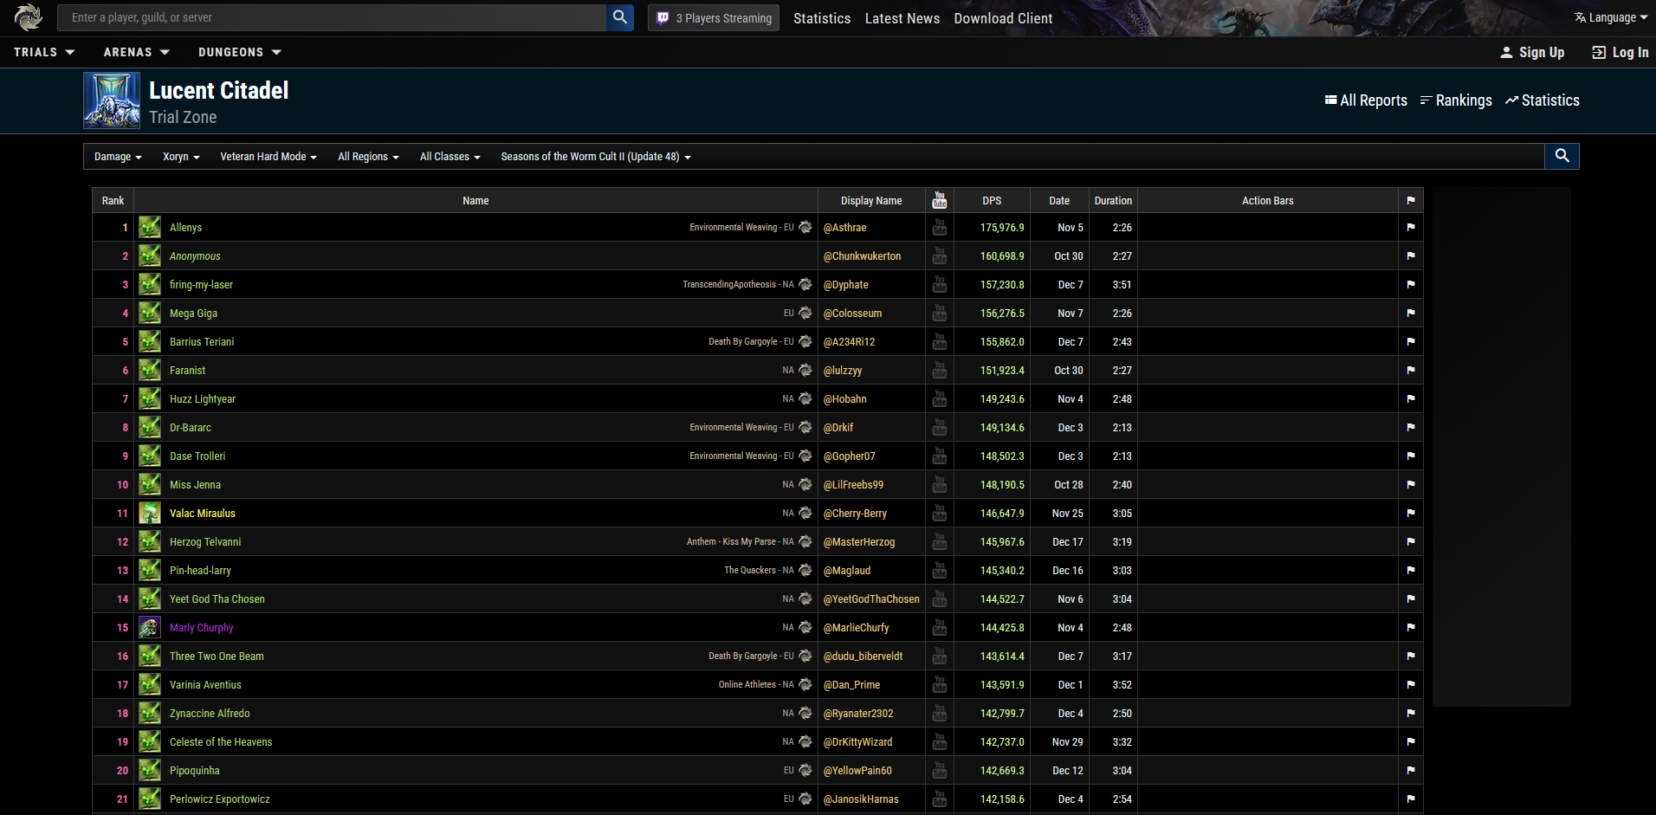Click the flag icon in Allenys row
Image resolution: width=1656 pixels, height=815 pixels.
tap(1411, 227)
